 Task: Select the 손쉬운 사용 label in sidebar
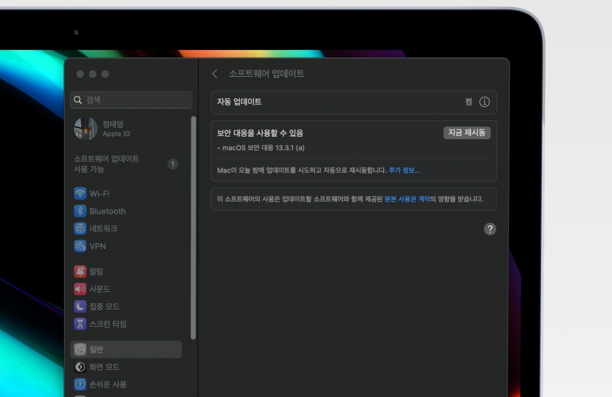tap(108, 384)
